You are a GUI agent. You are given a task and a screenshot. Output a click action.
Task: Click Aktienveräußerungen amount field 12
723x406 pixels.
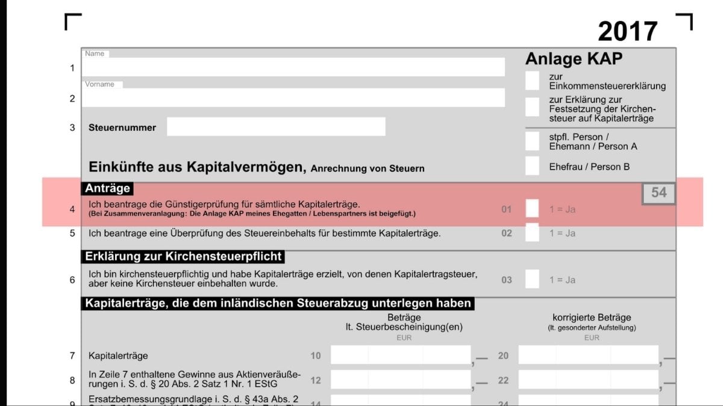tap(401, 380)
